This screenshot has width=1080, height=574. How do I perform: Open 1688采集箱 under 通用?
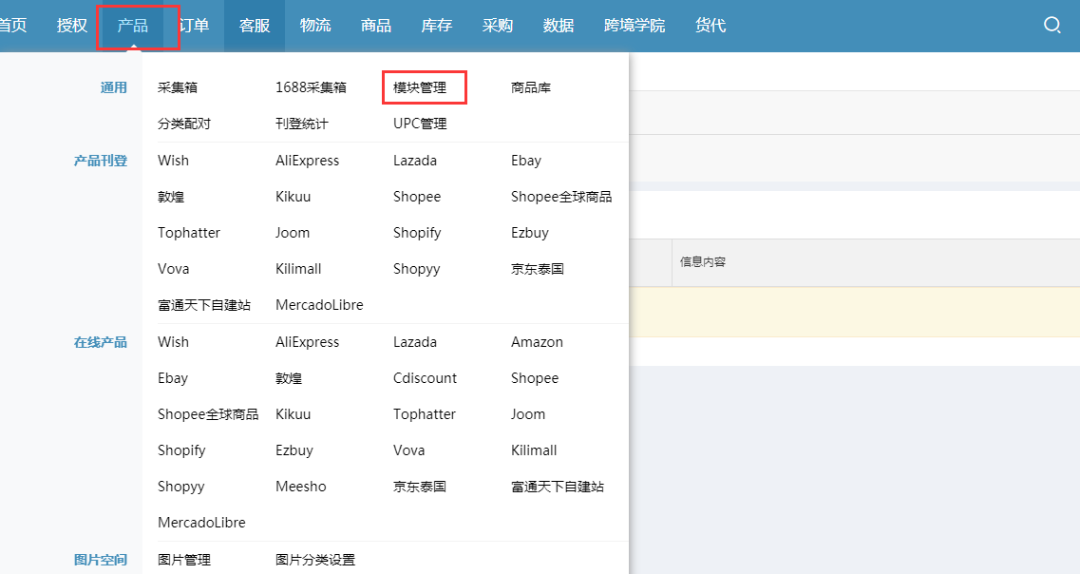(x=311, y=87)
